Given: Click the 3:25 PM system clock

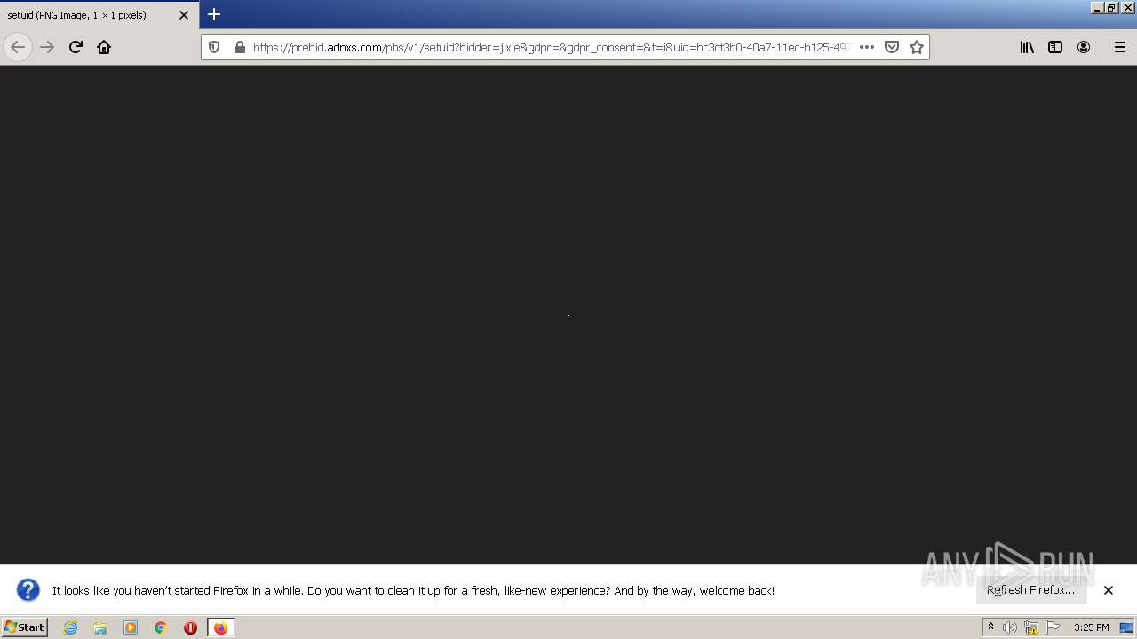Looking at the screenshot, I should click(1091, 627).
